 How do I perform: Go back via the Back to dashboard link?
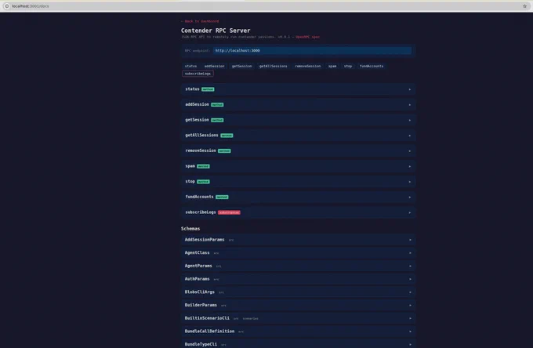[200, 21]
